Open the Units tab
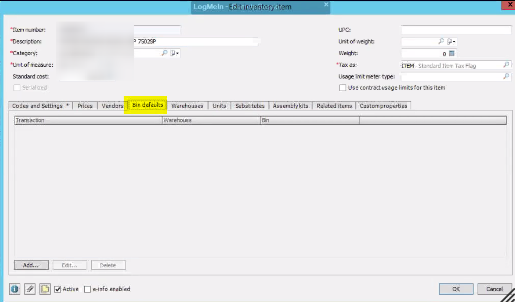The image size is (515, 302). (219, 106)
